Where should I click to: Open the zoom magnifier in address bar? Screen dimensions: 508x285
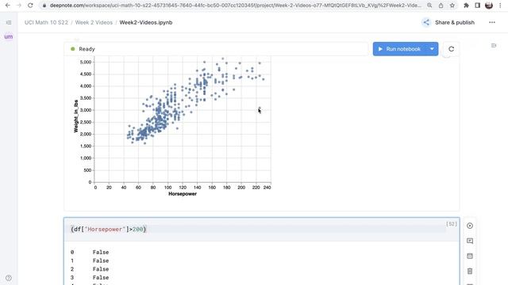click(x=429, y=6)
